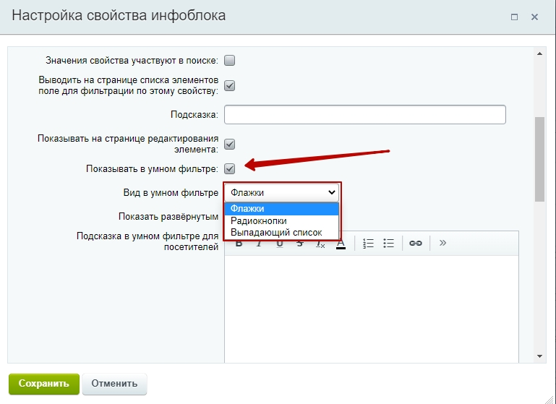
Task: Click the Italic formatting icon
Action: point(260,244)
